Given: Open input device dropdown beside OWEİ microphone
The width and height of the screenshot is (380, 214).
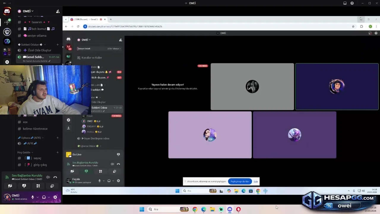Looking at the screenshot, I should coord(37,197).
